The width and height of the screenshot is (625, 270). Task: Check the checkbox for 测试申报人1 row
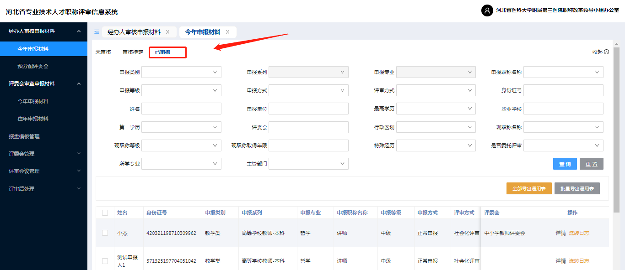pos(105,261)
